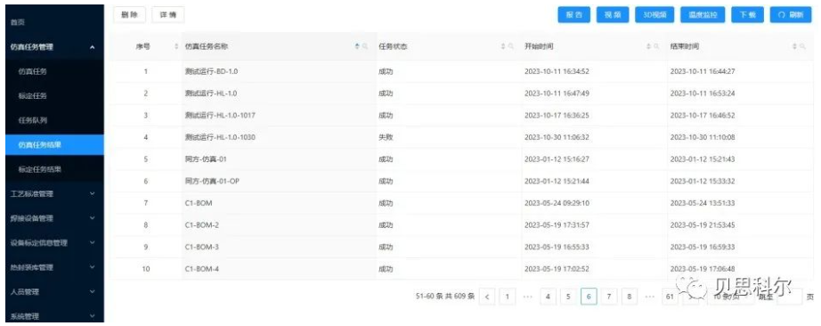This screenshot has width=821, height=326.
Task: Open the search filter for 结束时间 column
Action: [802, 46]
